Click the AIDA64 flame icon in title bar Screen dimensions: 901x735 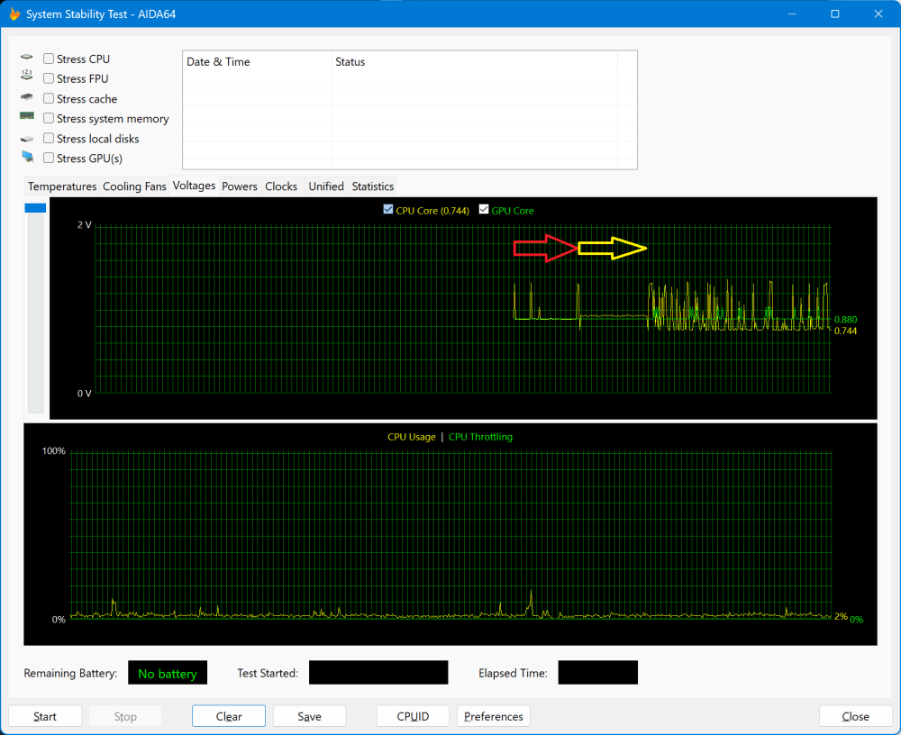click(14, 14)
